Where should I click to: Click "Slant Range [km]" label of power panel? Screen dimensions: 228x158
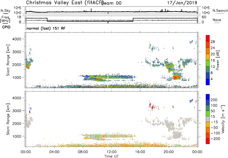(x=8, y=60)
